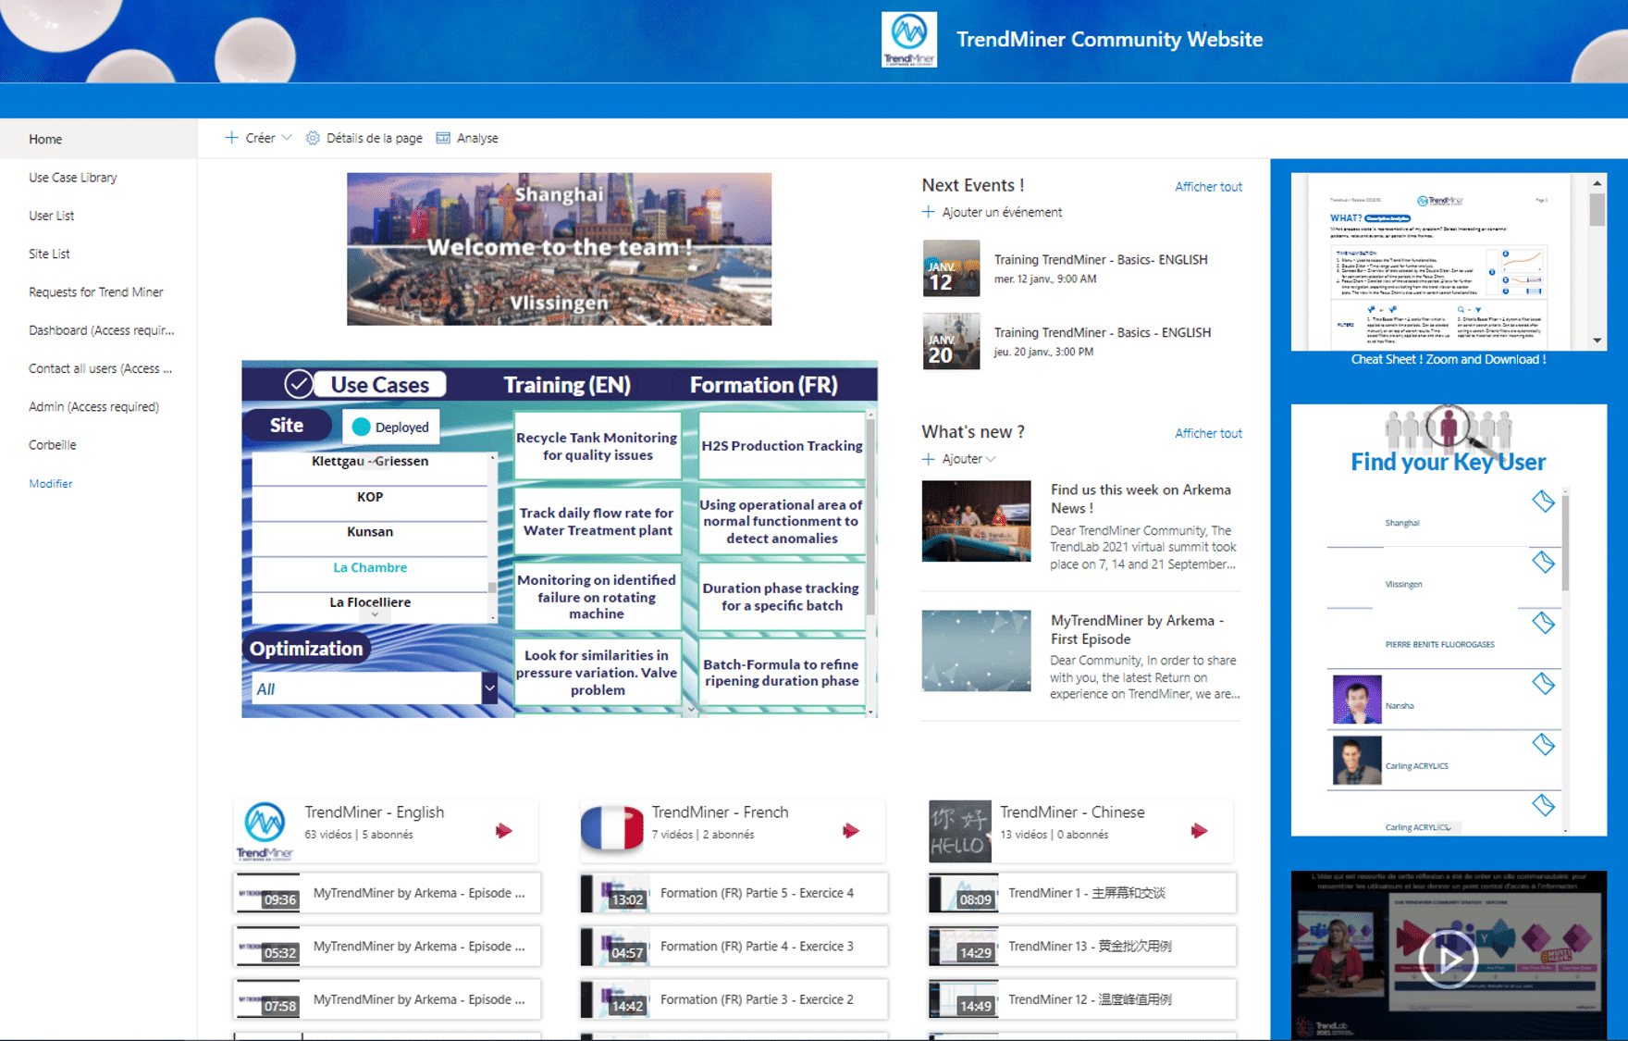Open Use Case Library in navigation

coord(73,178)
